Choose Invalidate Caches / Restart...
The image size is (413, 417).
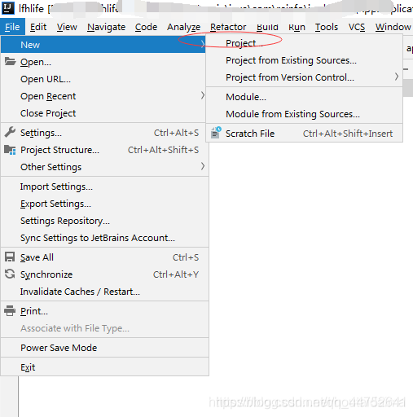pos(104,292)
